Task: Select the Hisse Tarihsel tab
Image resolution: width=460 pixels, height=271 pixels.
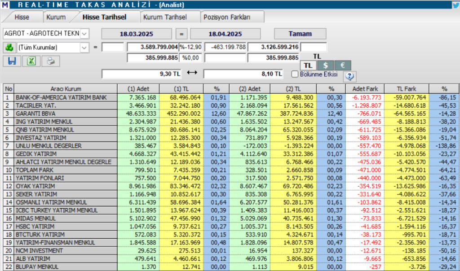Action: pyautogui.click(x=104, y=17)
